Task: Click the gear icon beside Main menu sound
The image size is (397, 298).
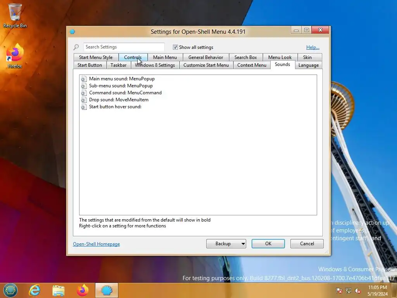Action: click(x=84, y=79)
